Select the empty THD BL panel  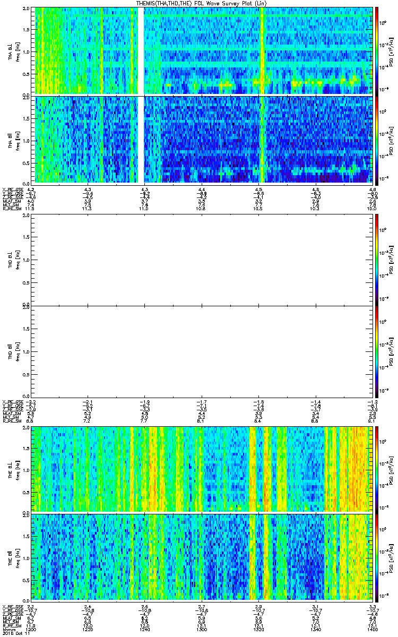click(202, 260)
